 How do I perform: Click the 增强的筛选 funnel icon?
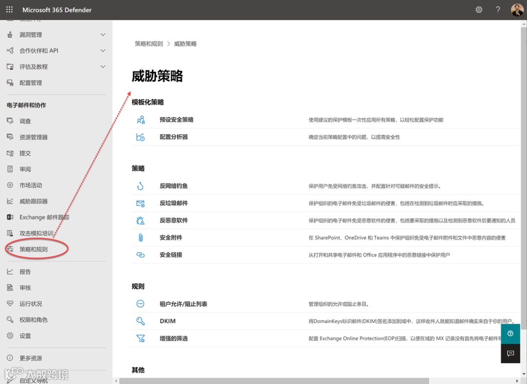click(x=141, y=338)
